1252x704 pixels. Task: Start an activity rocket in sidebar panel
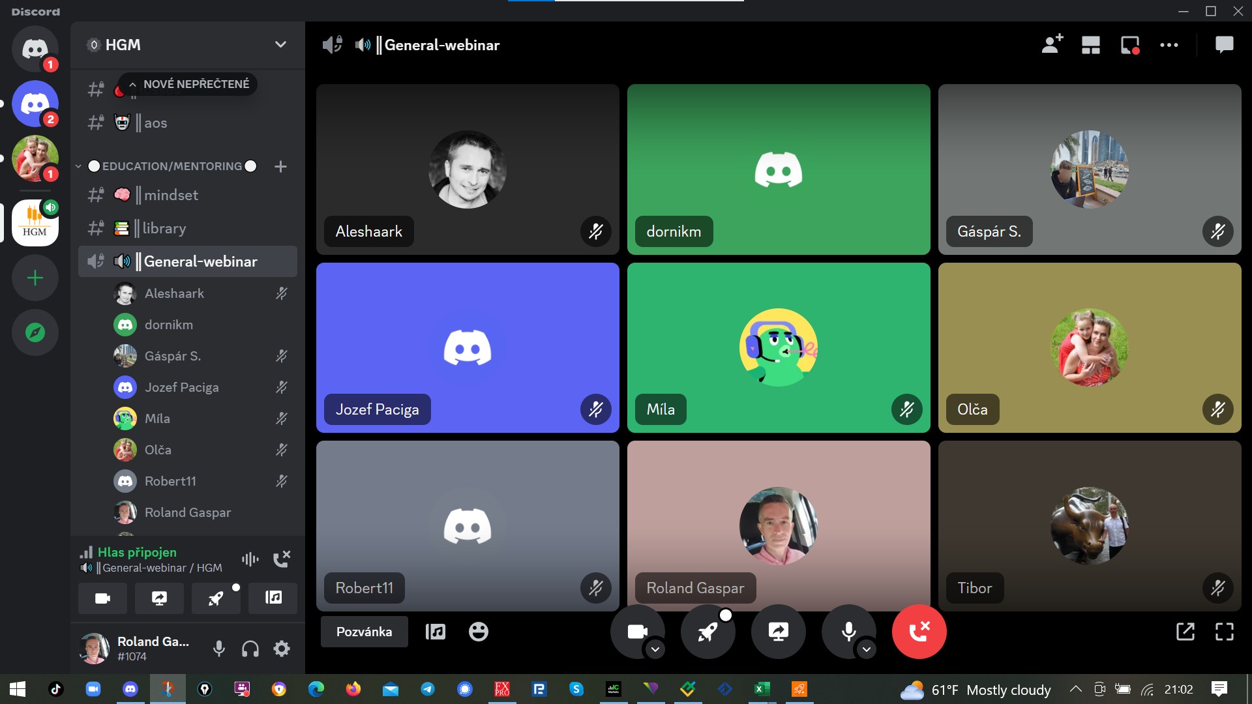click(216, 598)
